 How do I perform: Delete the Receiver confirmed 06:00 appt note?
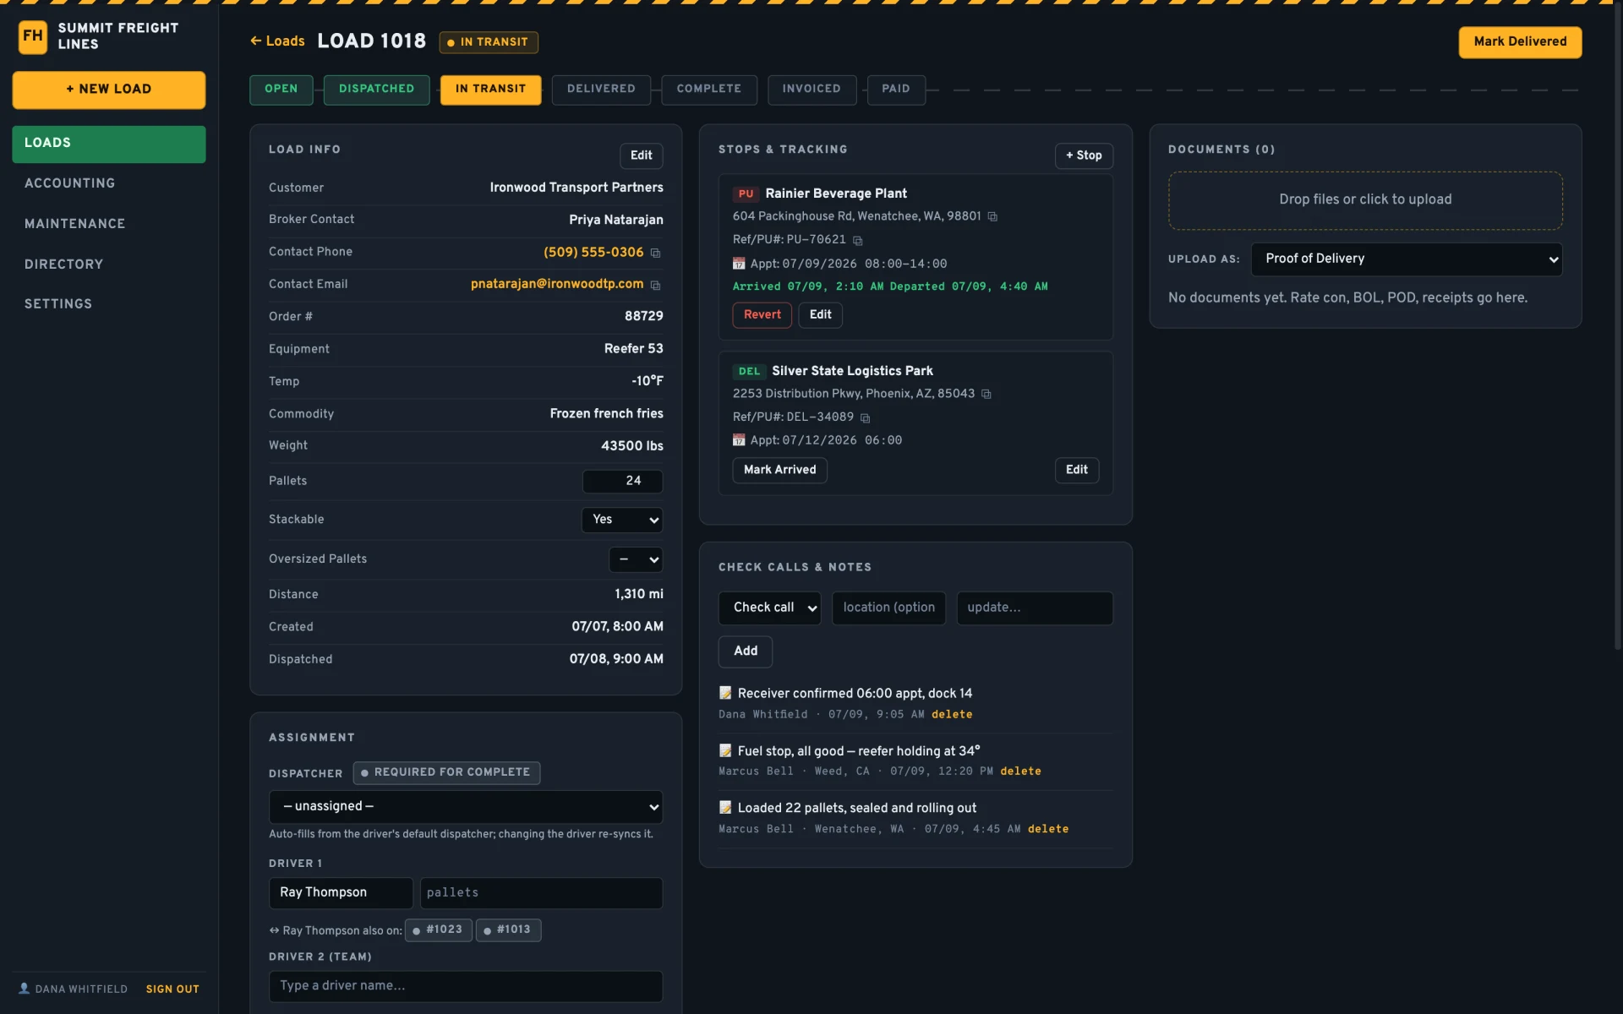pos(952,715)
